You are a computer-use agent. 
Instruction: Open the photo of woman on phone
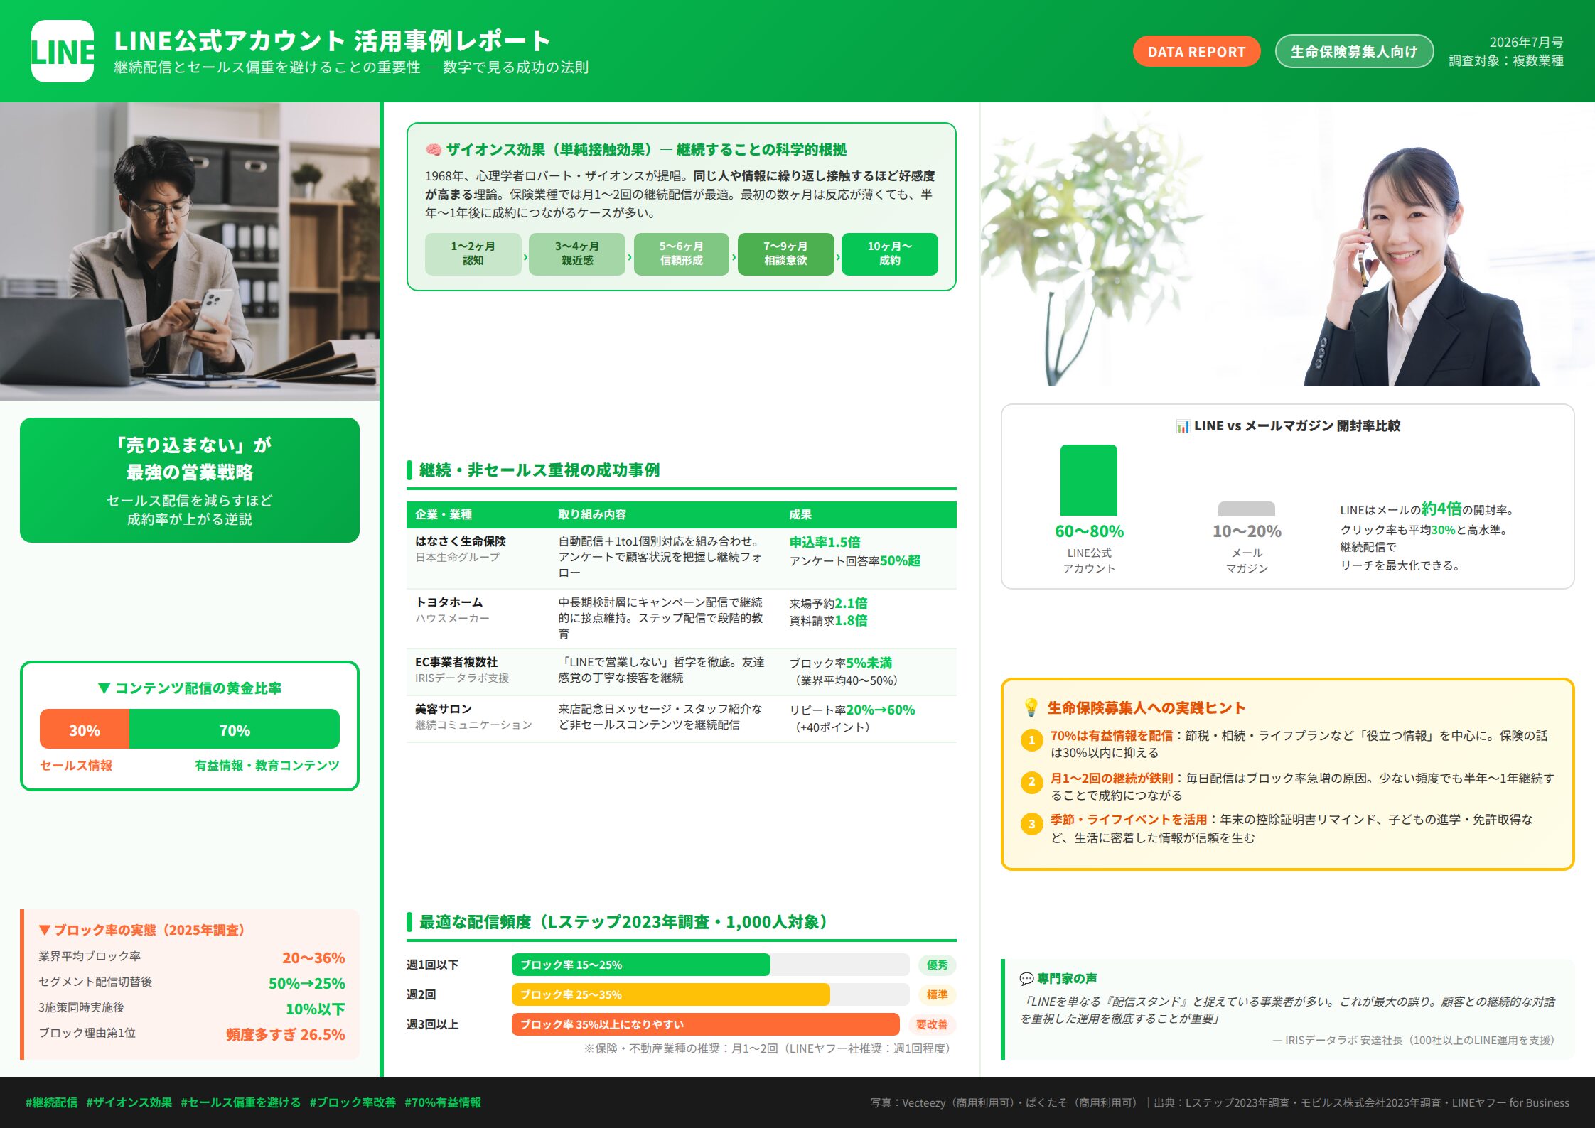coord(1287,245)
